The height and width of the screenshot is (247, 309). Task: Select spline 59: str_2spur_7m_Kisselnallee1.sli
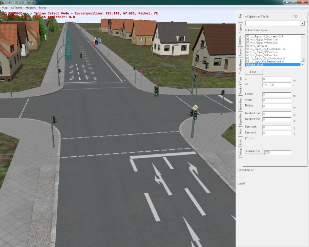click(273, 49)
